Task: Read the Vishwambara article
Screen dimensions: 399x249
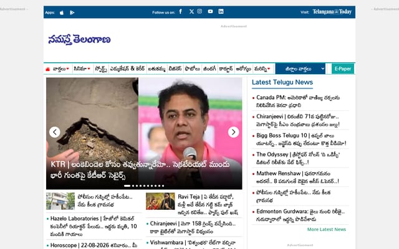Action: [193, 243]
